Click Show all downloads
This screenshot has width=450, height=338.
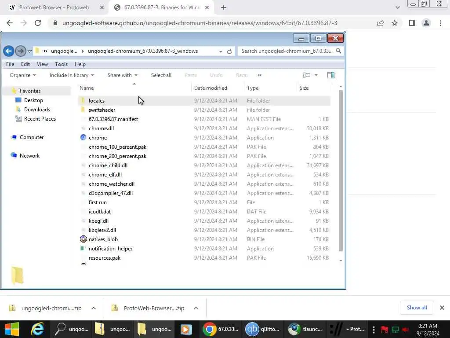pyautogui.click(x=417, y=308)
